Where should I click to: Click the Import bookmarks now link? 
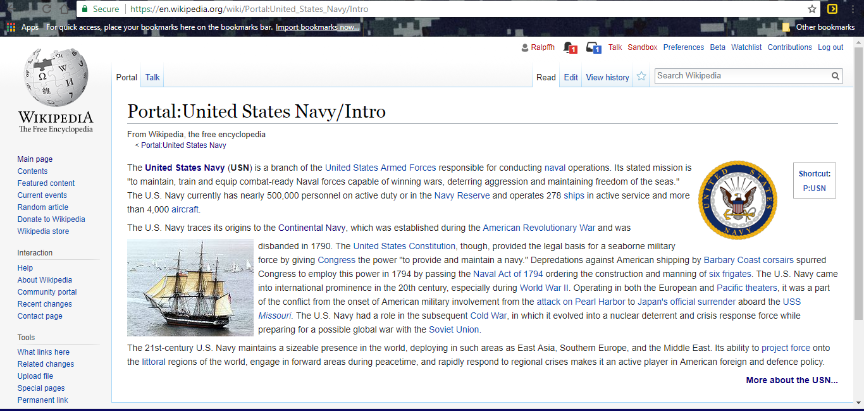318,27
